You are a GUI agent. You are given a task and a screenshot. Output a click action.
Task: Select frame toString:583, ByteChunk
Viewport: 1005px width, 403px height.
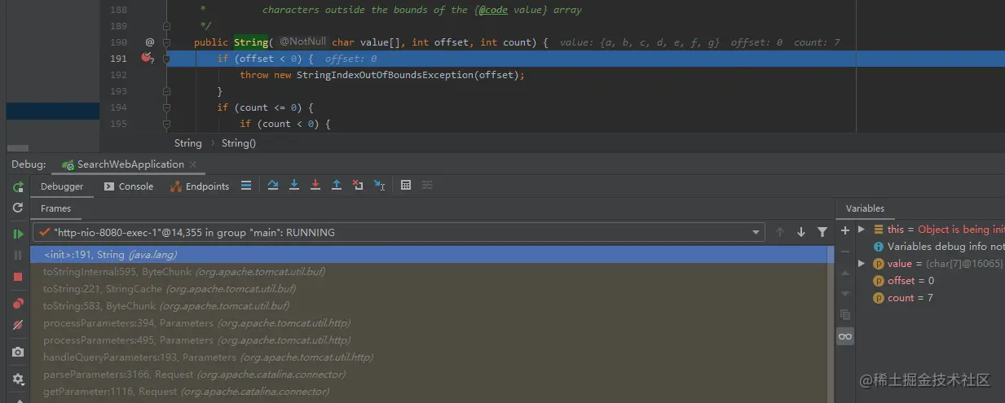[x=430, y=306]
